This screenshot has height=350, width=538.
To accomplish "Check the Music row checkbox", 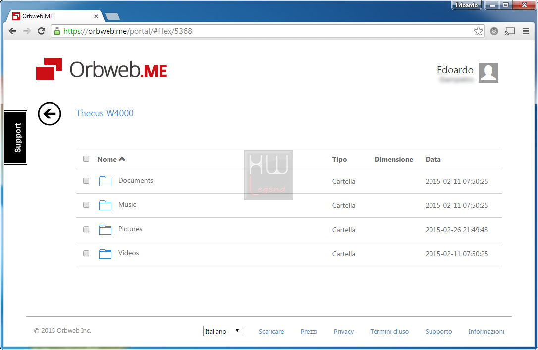I will click(x=86, y=205).
